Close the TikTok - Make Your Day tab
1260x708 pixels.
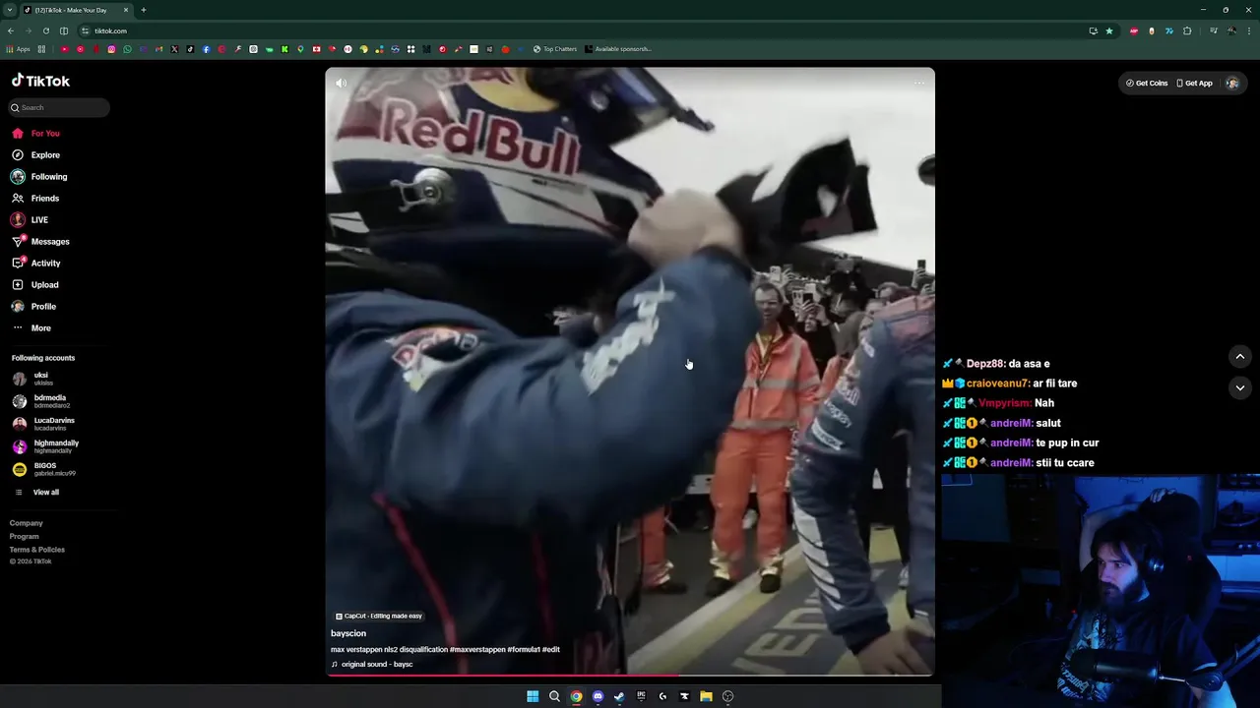[126, 10]
